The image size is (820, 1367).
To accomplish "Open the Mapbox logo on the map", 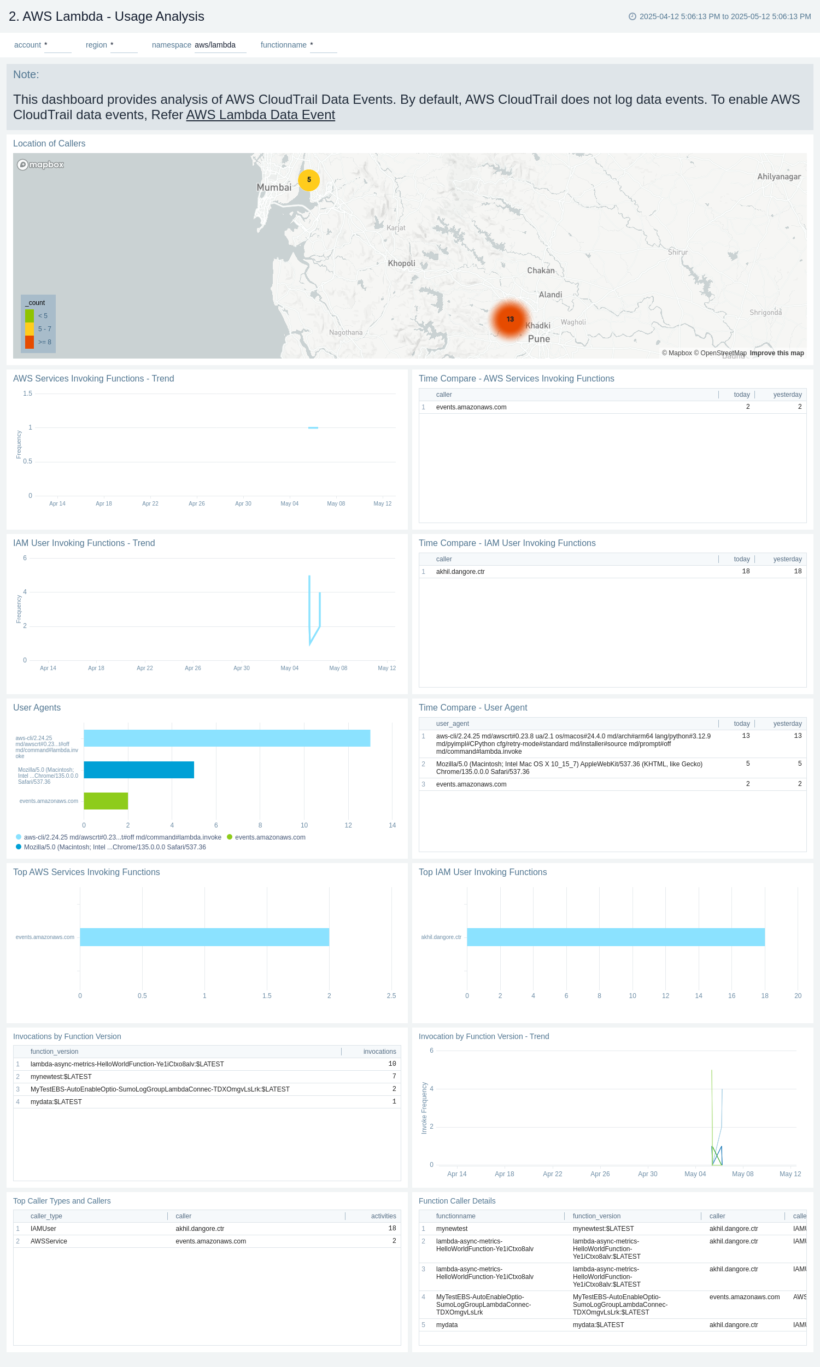I will 40,165.
